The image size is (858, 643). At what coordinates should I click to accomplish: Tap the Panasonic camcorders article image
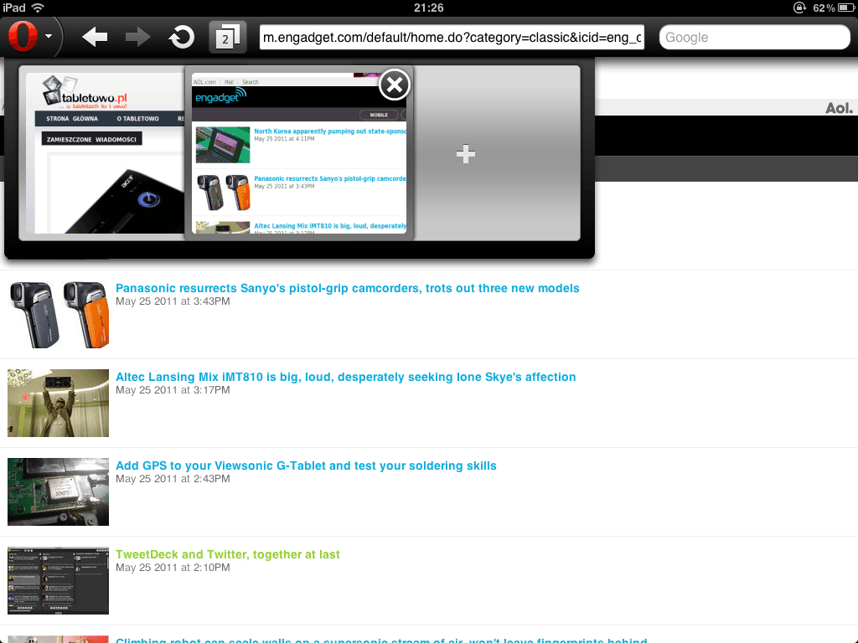coord(58,315)
